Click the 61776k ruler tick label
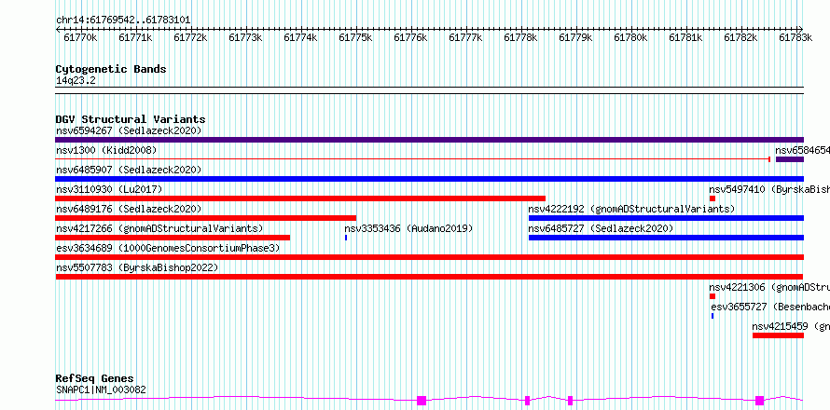This screenshot has height=410, width=830. point(410,37)
